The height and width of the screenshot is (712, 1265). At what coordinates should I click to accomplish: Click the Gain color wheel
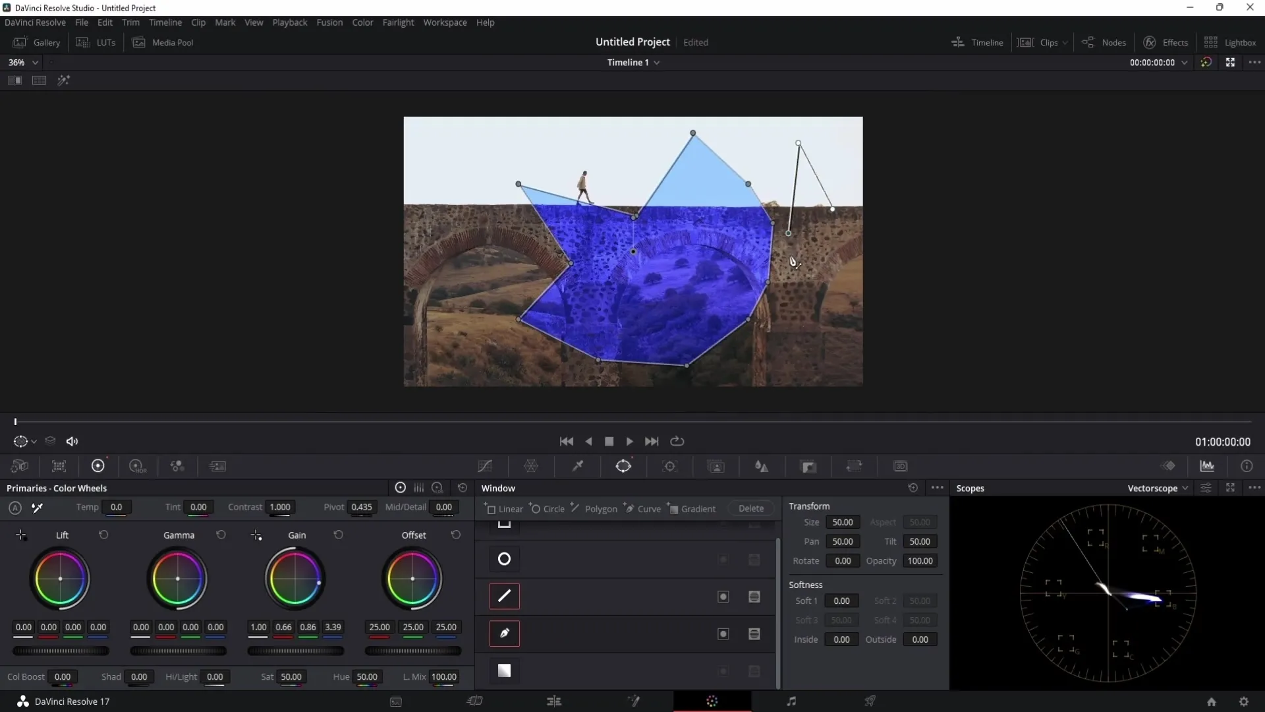(296, 579)
